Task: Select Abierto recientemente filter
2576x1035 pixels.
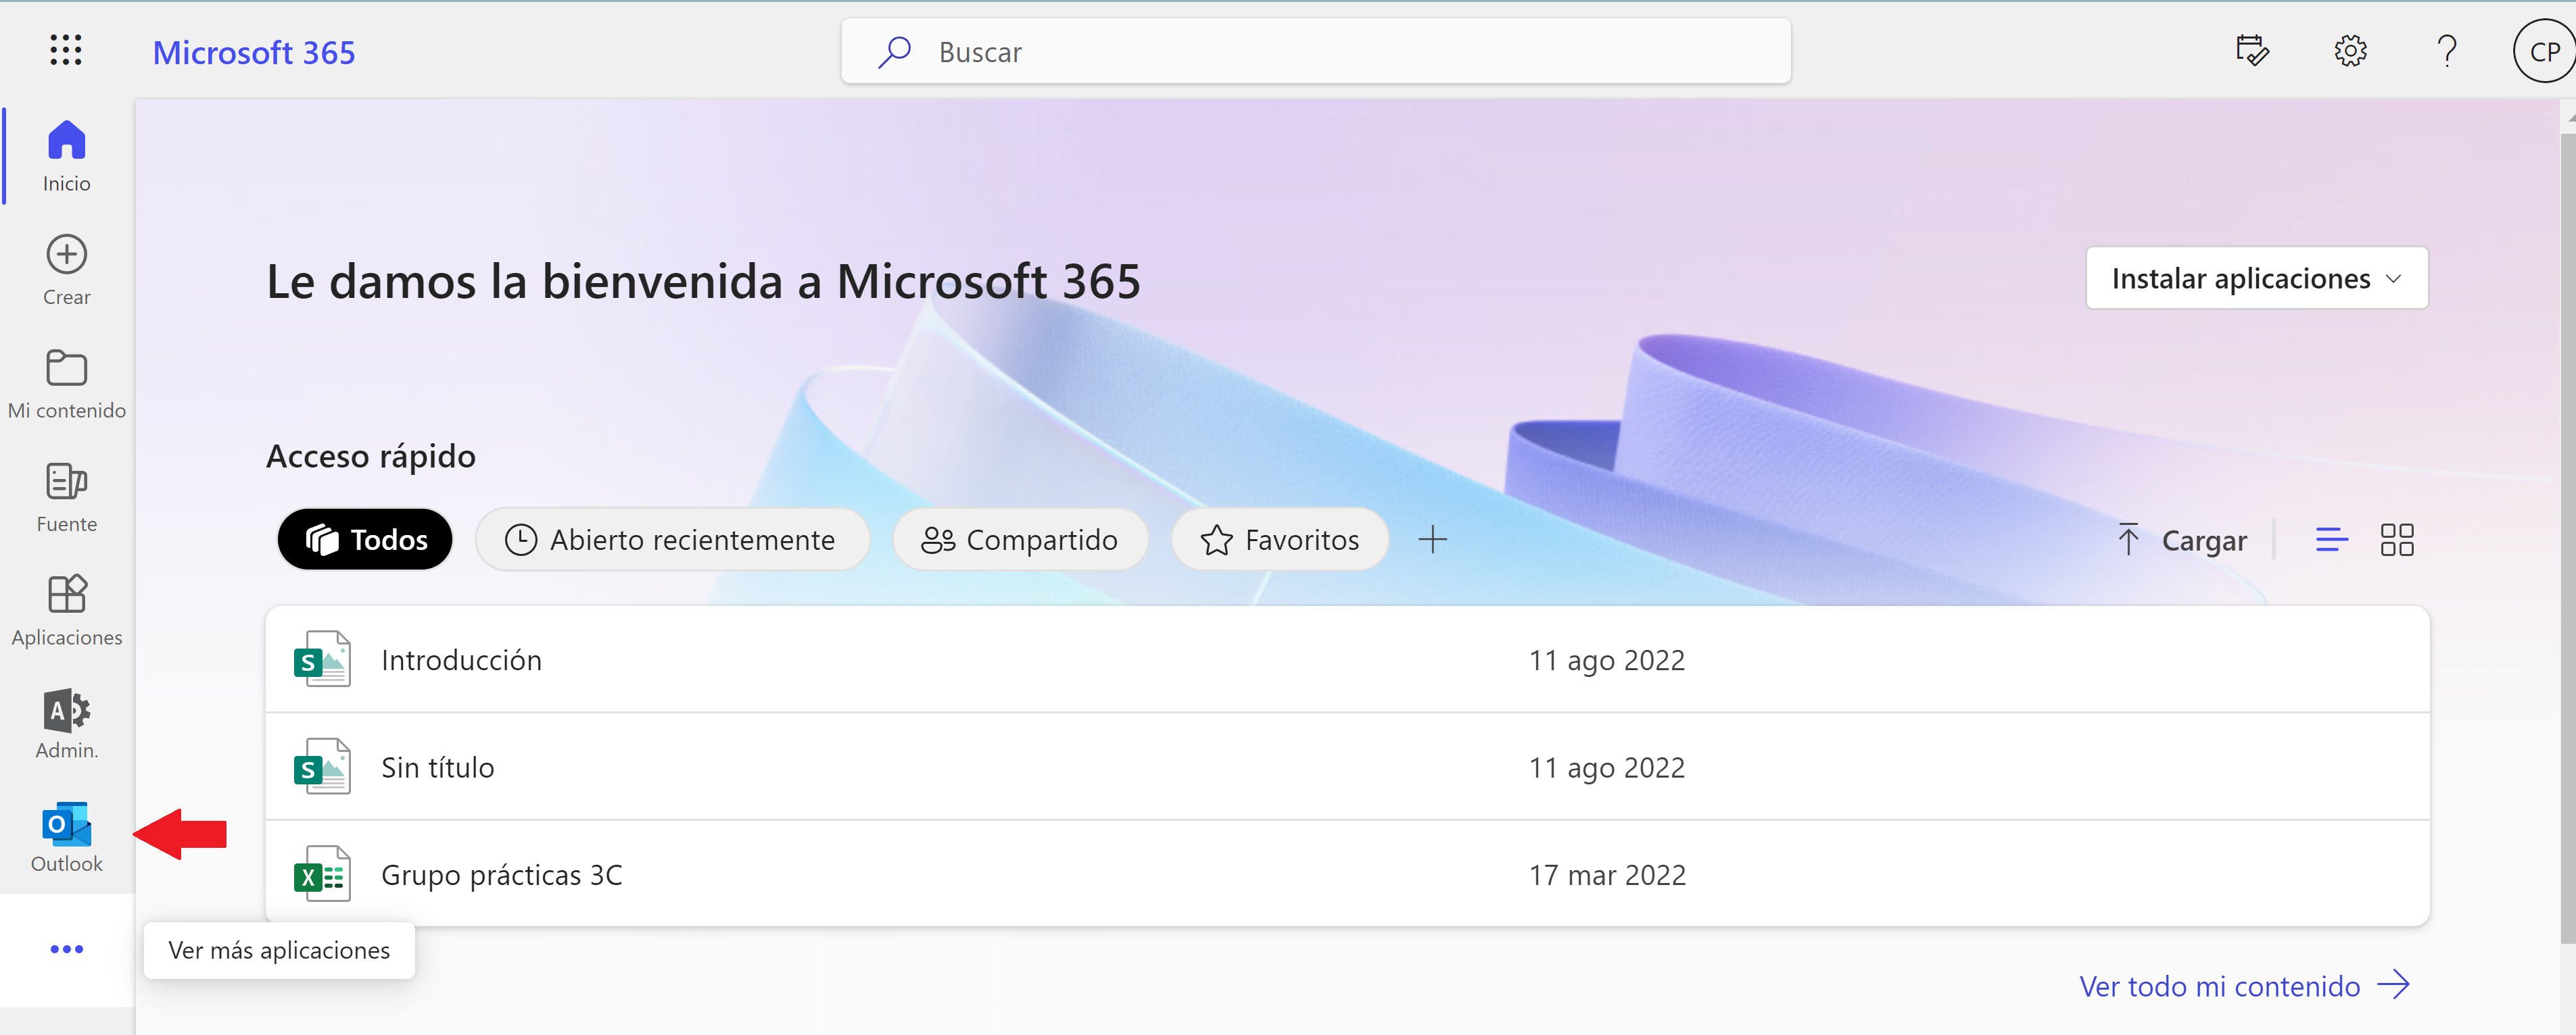Action: coord(672,540)
